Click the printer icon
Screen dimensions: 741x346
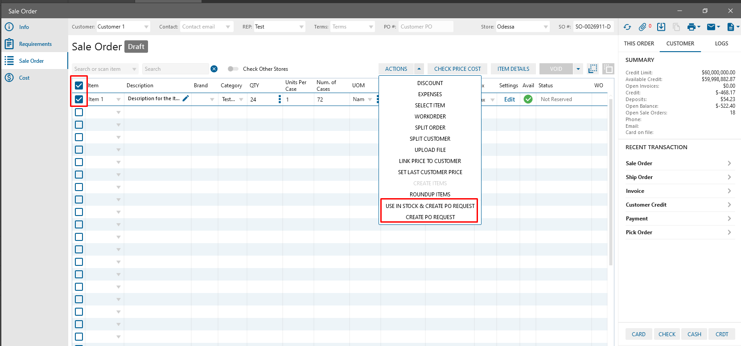click(x=691, y=27)
